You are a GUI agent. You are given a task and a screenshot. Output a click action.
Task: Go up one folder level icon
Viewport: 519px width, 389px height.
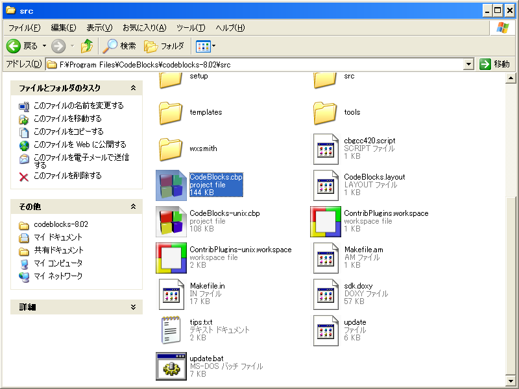[x=87, y=46]
